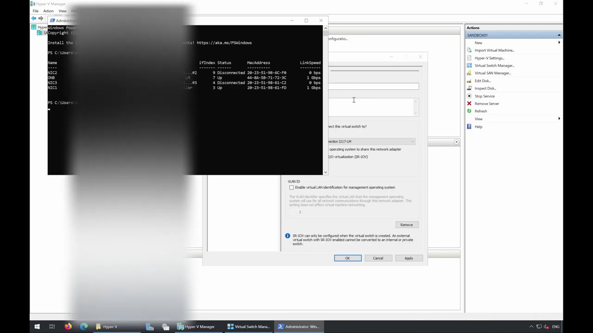The image size is (593, 333).
Task: Choose Edit Disk in Actions pane
Action: click(x=483, y=81)
